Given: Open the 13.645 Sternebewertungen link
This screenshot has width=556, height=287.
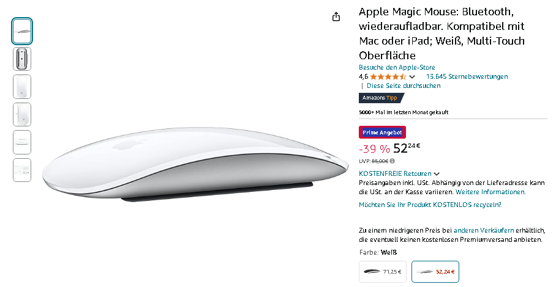Looking at the screenshot, I should tap(467, 76).
